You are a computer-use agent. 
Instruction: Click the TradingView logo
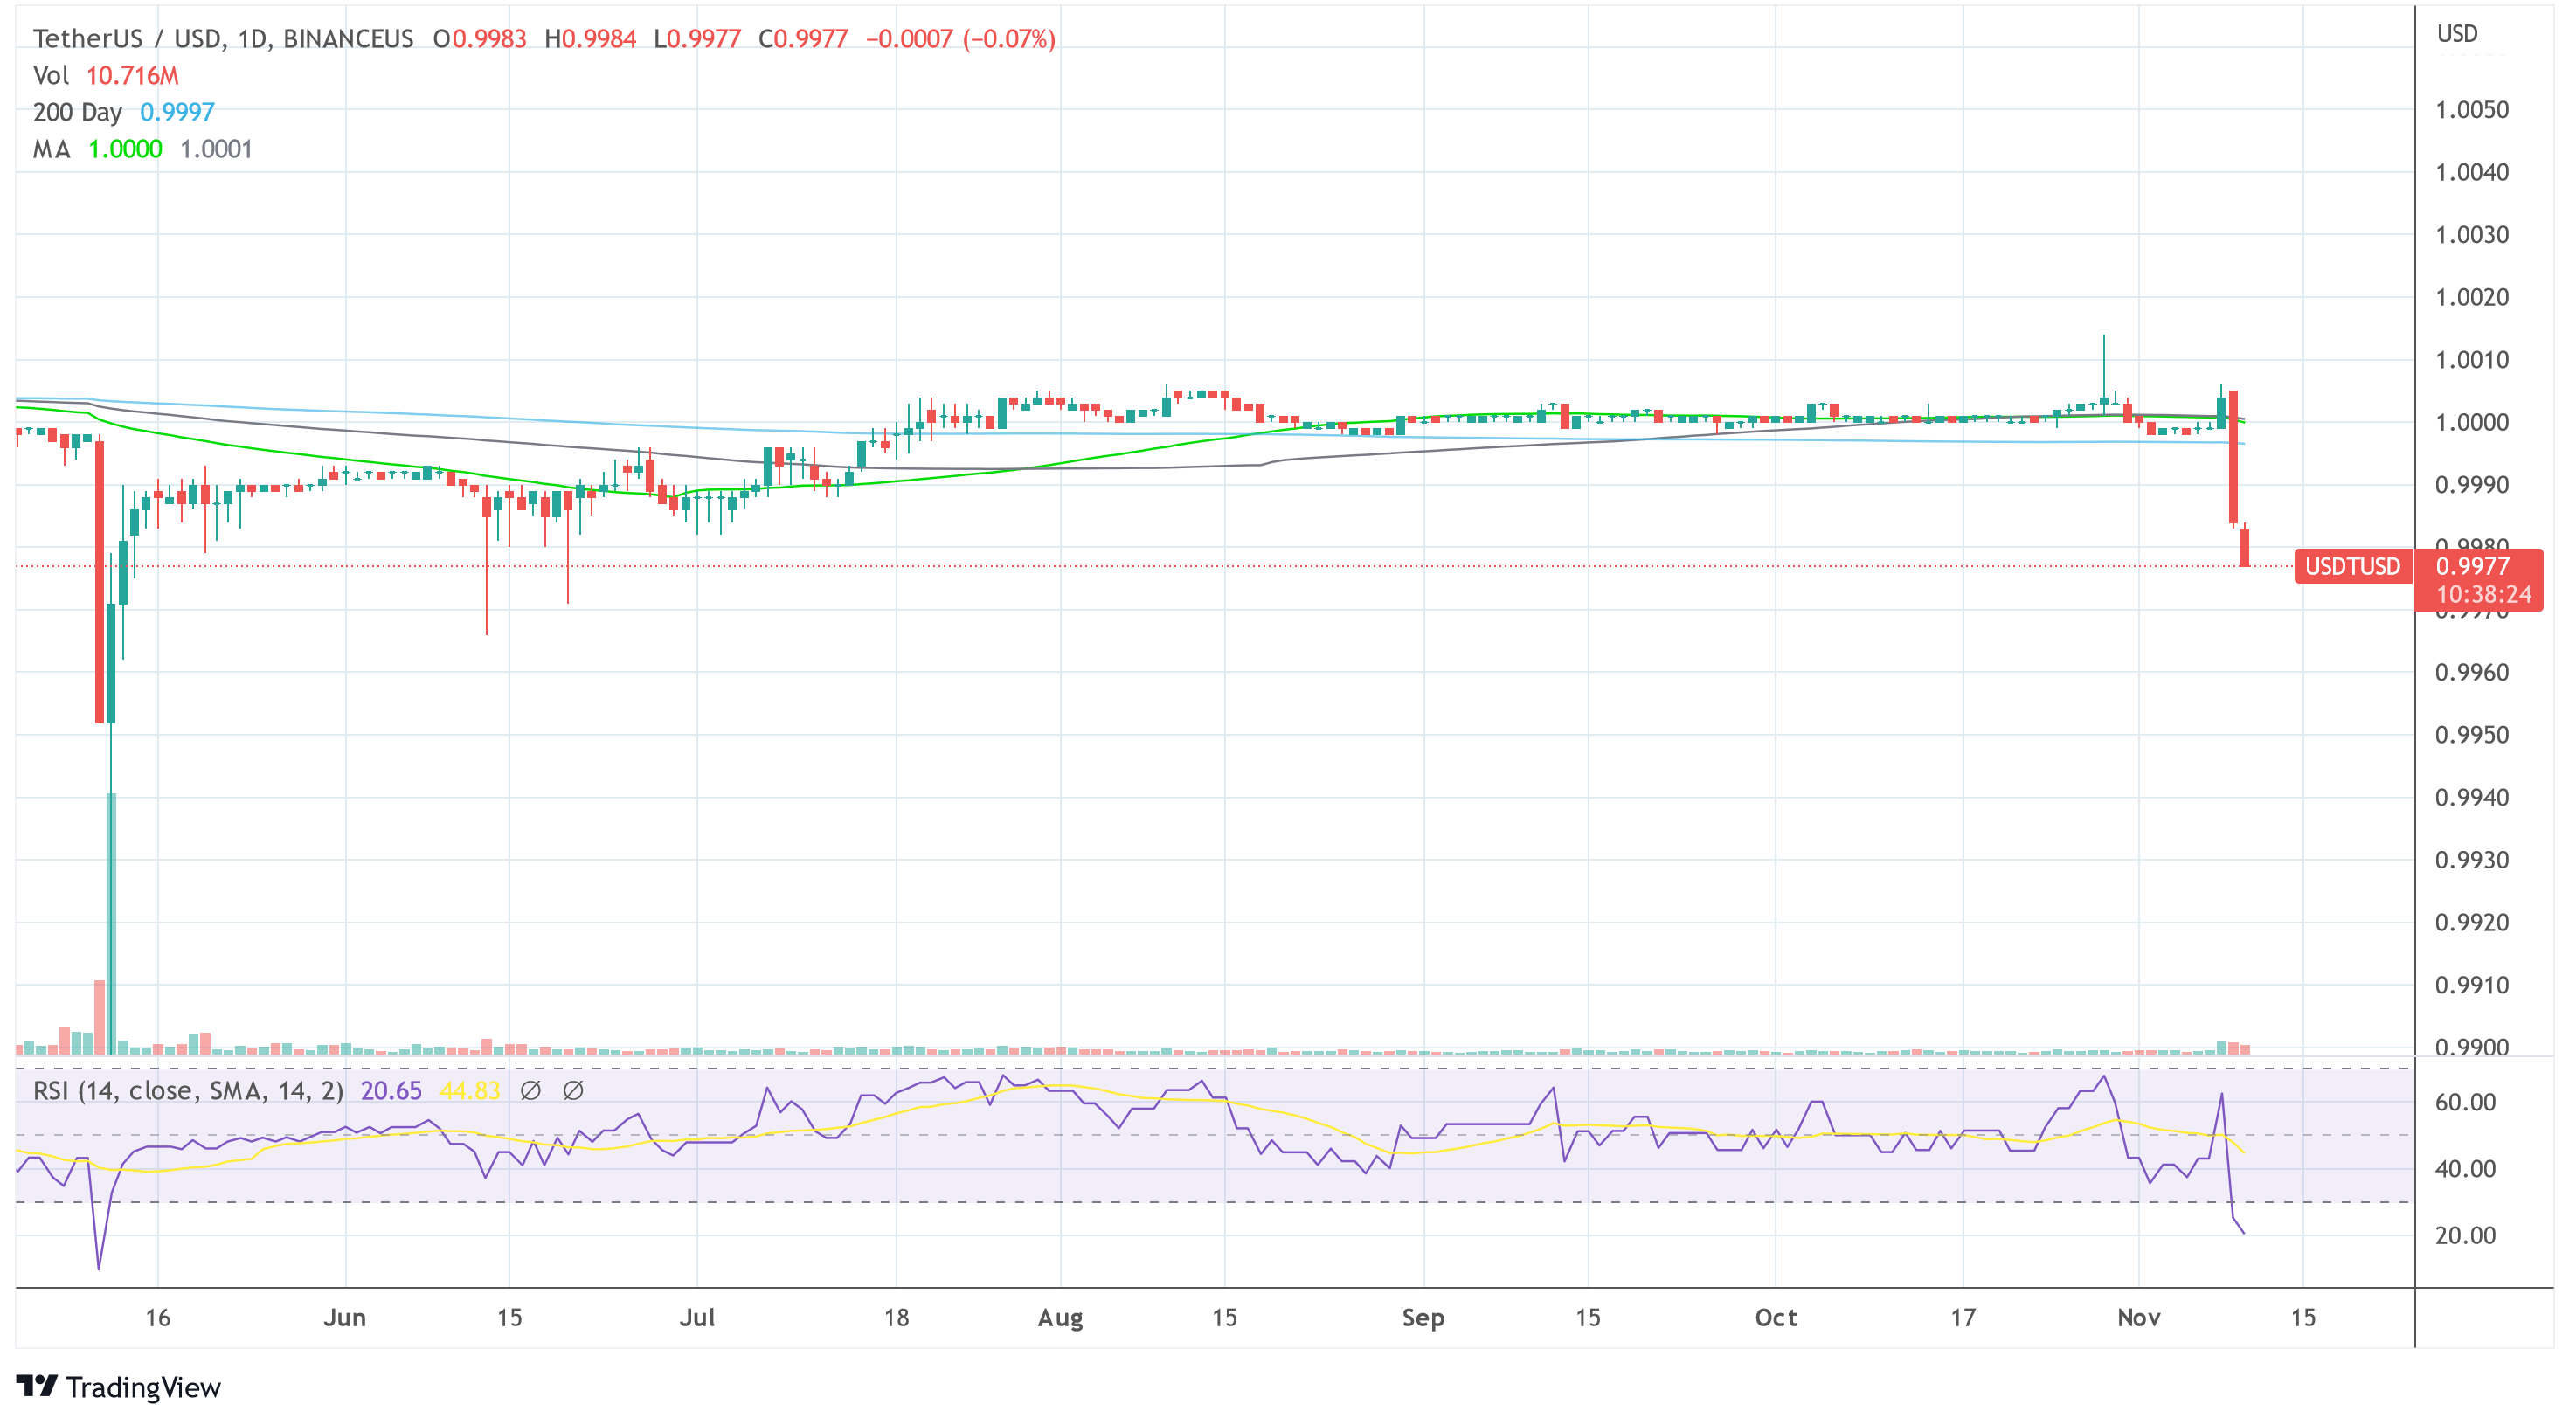coord(118,1387)
